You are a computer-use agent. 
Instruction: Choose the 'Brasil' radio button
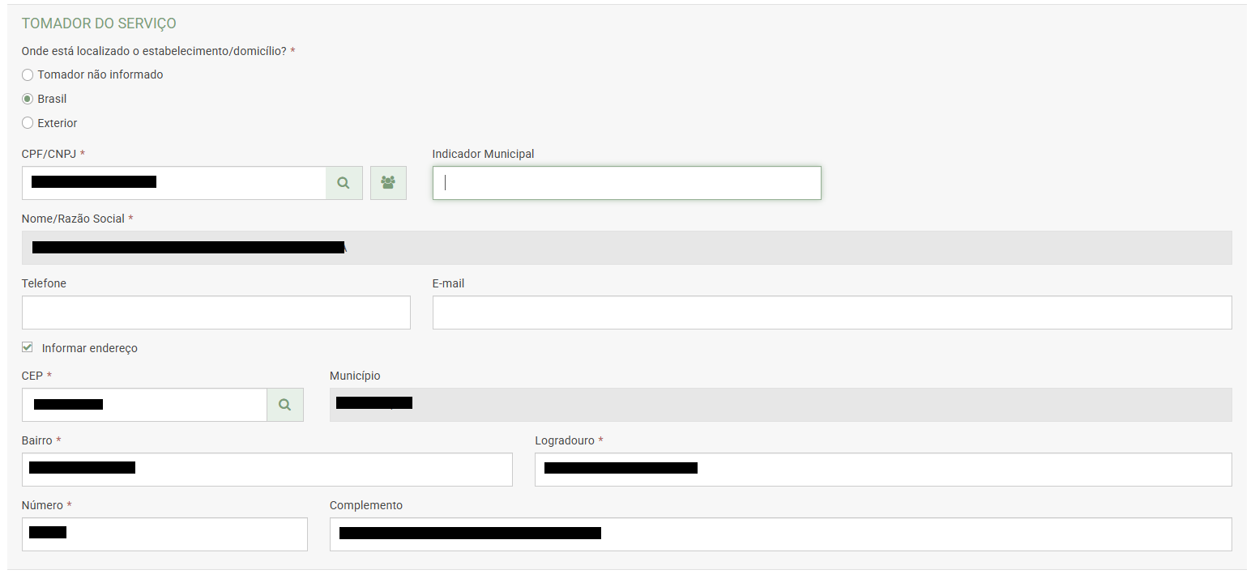pos(28,99)
